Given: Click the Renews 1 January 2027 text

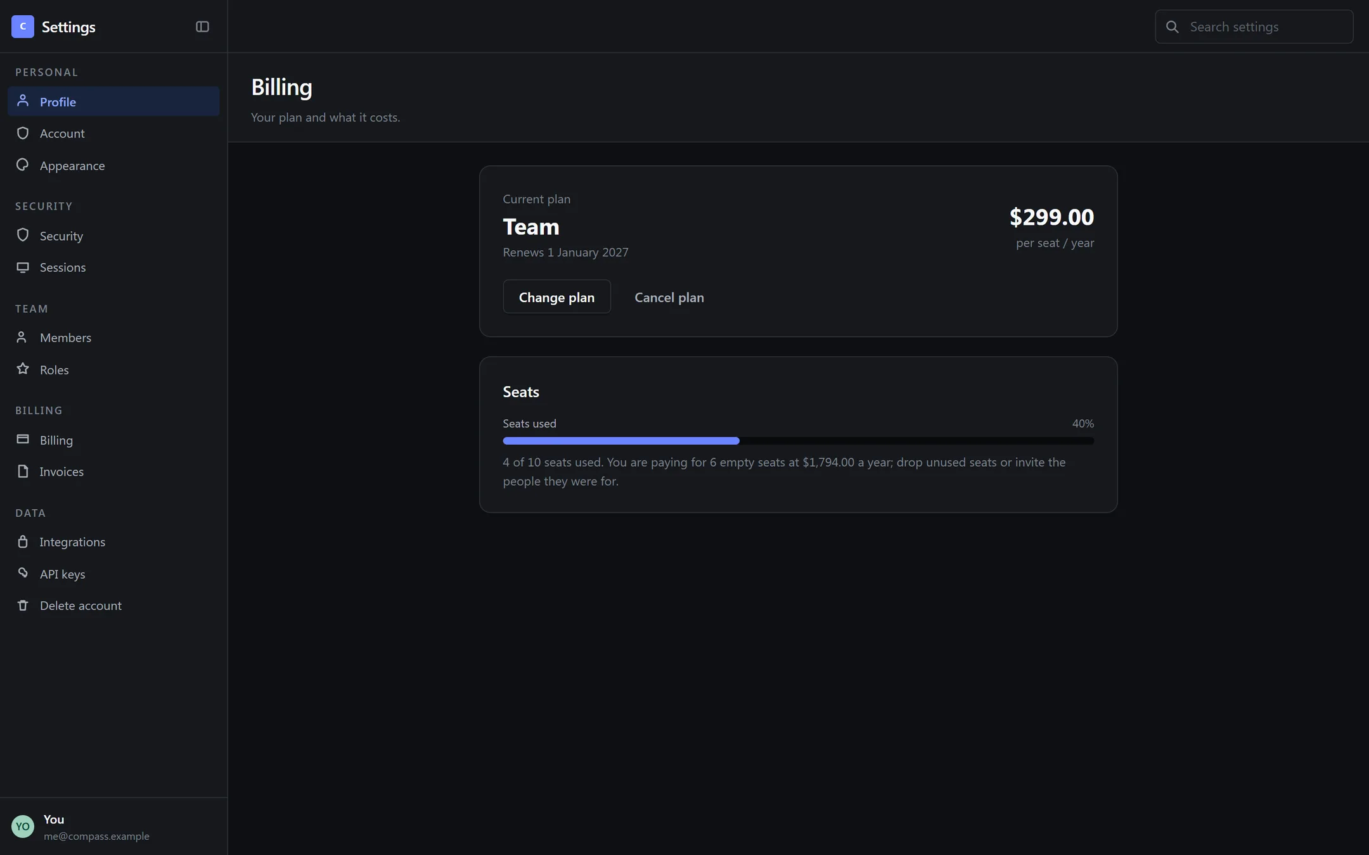Looking at the screenshot, I should click(x=565, y=252).
